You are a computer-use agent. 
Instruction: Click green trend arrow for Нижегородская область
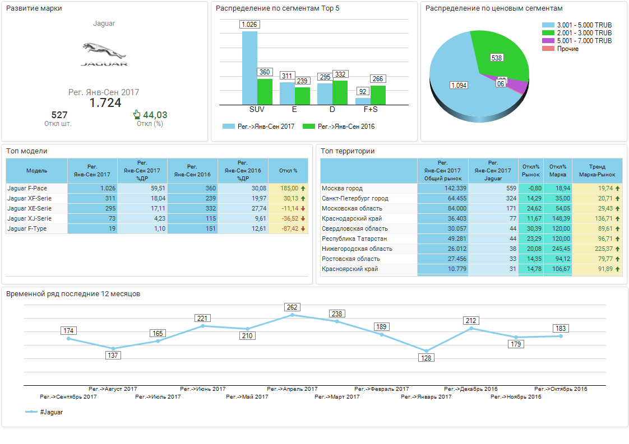coord(618,249)
